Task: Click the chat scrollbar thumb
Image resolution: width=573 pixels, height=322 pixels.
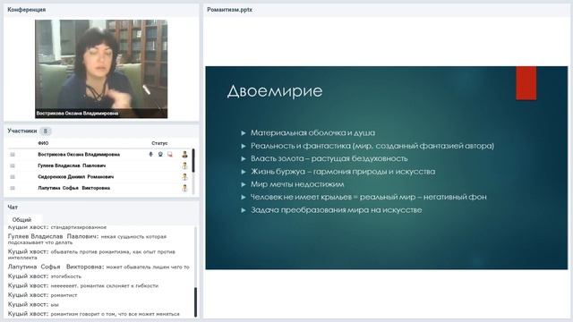Action: coord(195,302)
